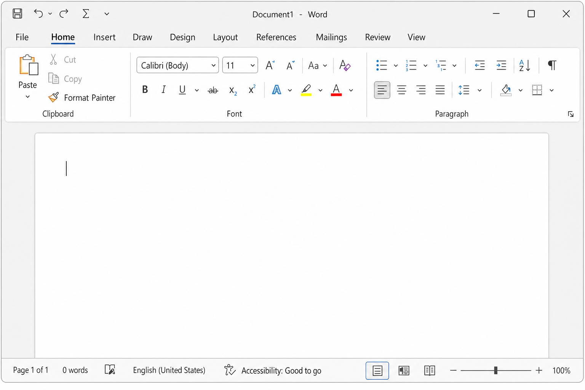
Task: Click the Sort A to Z icon
Action: click(525, 66)
